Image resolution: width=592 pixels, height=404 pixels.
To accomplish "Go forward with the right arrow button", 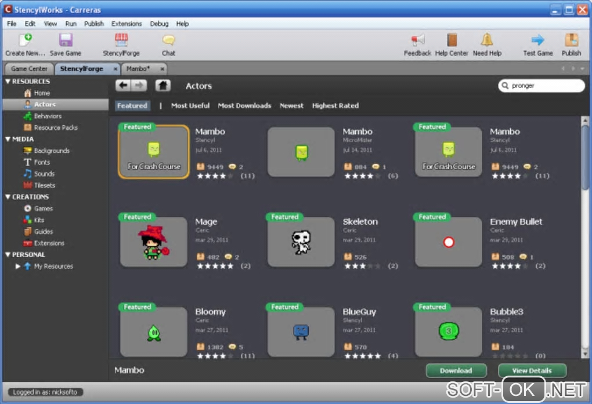I will pyautogui.click(x=139, y=86).
